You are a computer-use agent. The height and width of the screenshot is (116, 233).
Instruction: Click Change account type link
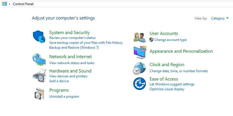coord(171,40)
